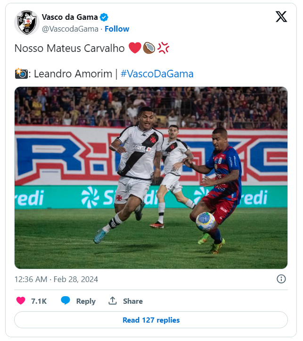Open the Vasco da Gama display name
This screenshot has height=341, width=303.
tap(70, 17)
